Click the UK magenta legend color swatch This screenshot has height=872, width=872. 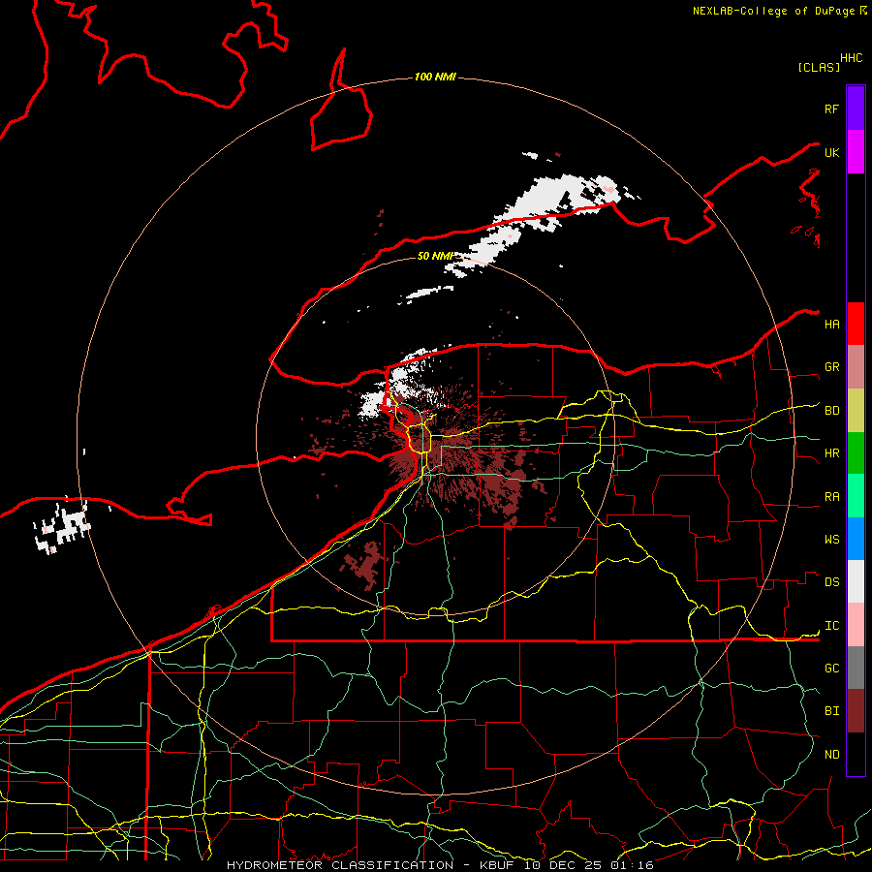tap(856, 152)
